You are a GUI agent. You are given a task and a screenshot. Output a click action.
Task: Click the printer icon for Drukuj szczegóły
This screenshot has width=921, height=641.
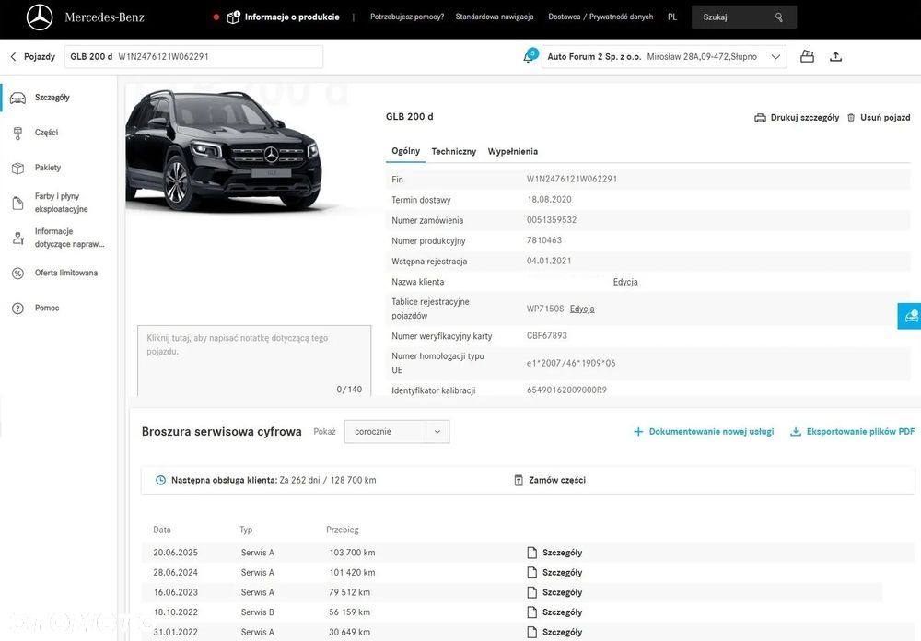click(760, 118)
